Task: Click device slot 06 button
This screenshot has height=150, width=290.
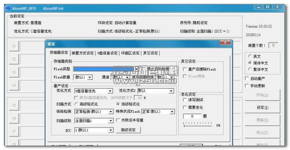Action: click(x=14, y=118)
